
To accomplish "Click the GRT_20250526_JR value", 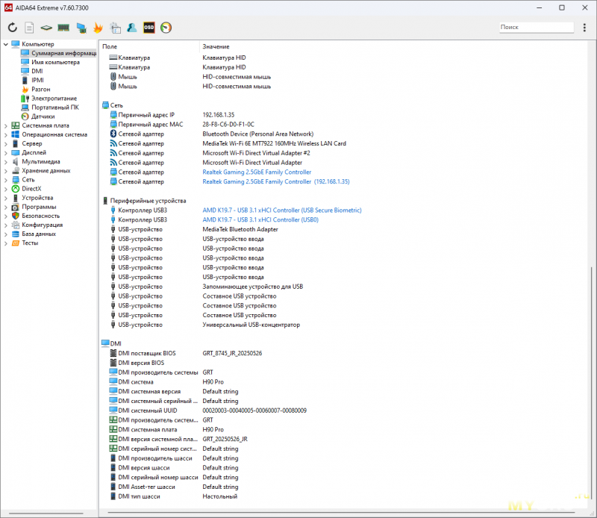I will pos(225,439).
